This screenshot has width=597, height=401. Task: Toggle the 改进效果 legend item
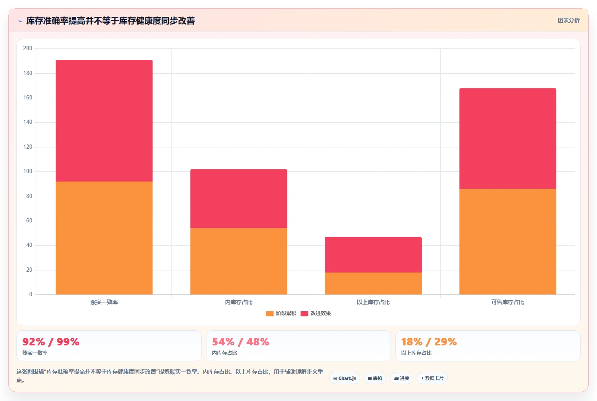click(x=316, y=313)
